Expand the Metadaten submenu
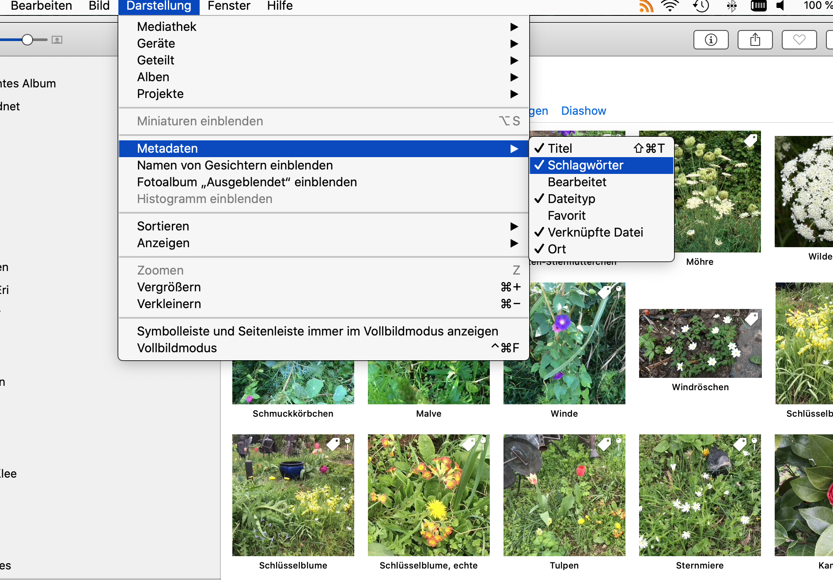Screen dimensions: 833x580 click(324, 148)
